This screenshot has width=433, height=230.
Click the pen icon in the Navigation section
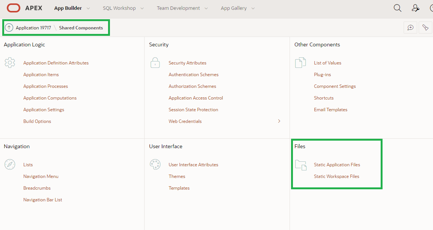[10, 164]
